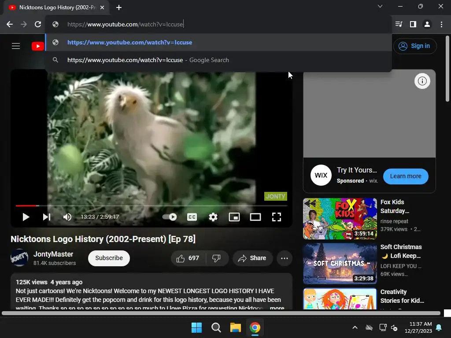Expand description with ...more
Viewport: 451px width, 338px height.
point(277,308)
